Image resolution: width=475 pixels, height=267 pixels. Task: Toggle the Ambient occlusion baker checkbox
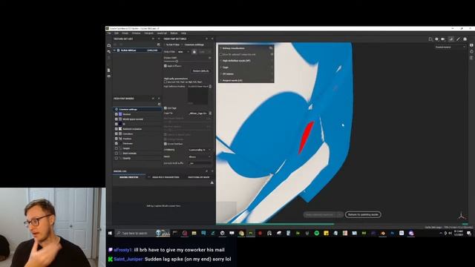tap(116, 128)
